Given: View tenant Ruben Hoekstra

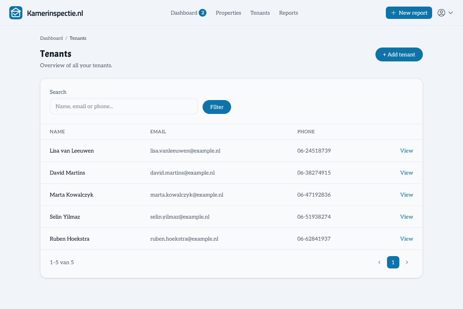Looking at the screenshot, I should click(407, 239).
